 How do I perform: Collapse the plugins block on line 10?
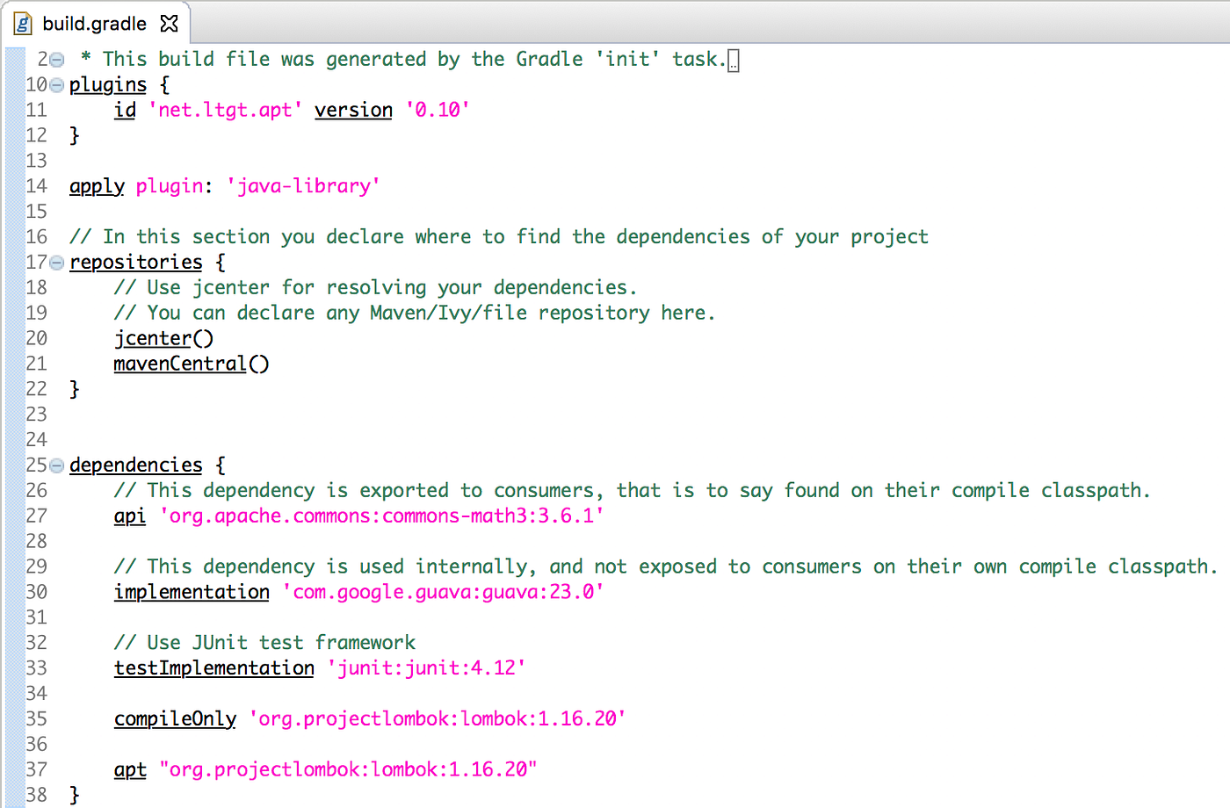[x=55, y=84]
